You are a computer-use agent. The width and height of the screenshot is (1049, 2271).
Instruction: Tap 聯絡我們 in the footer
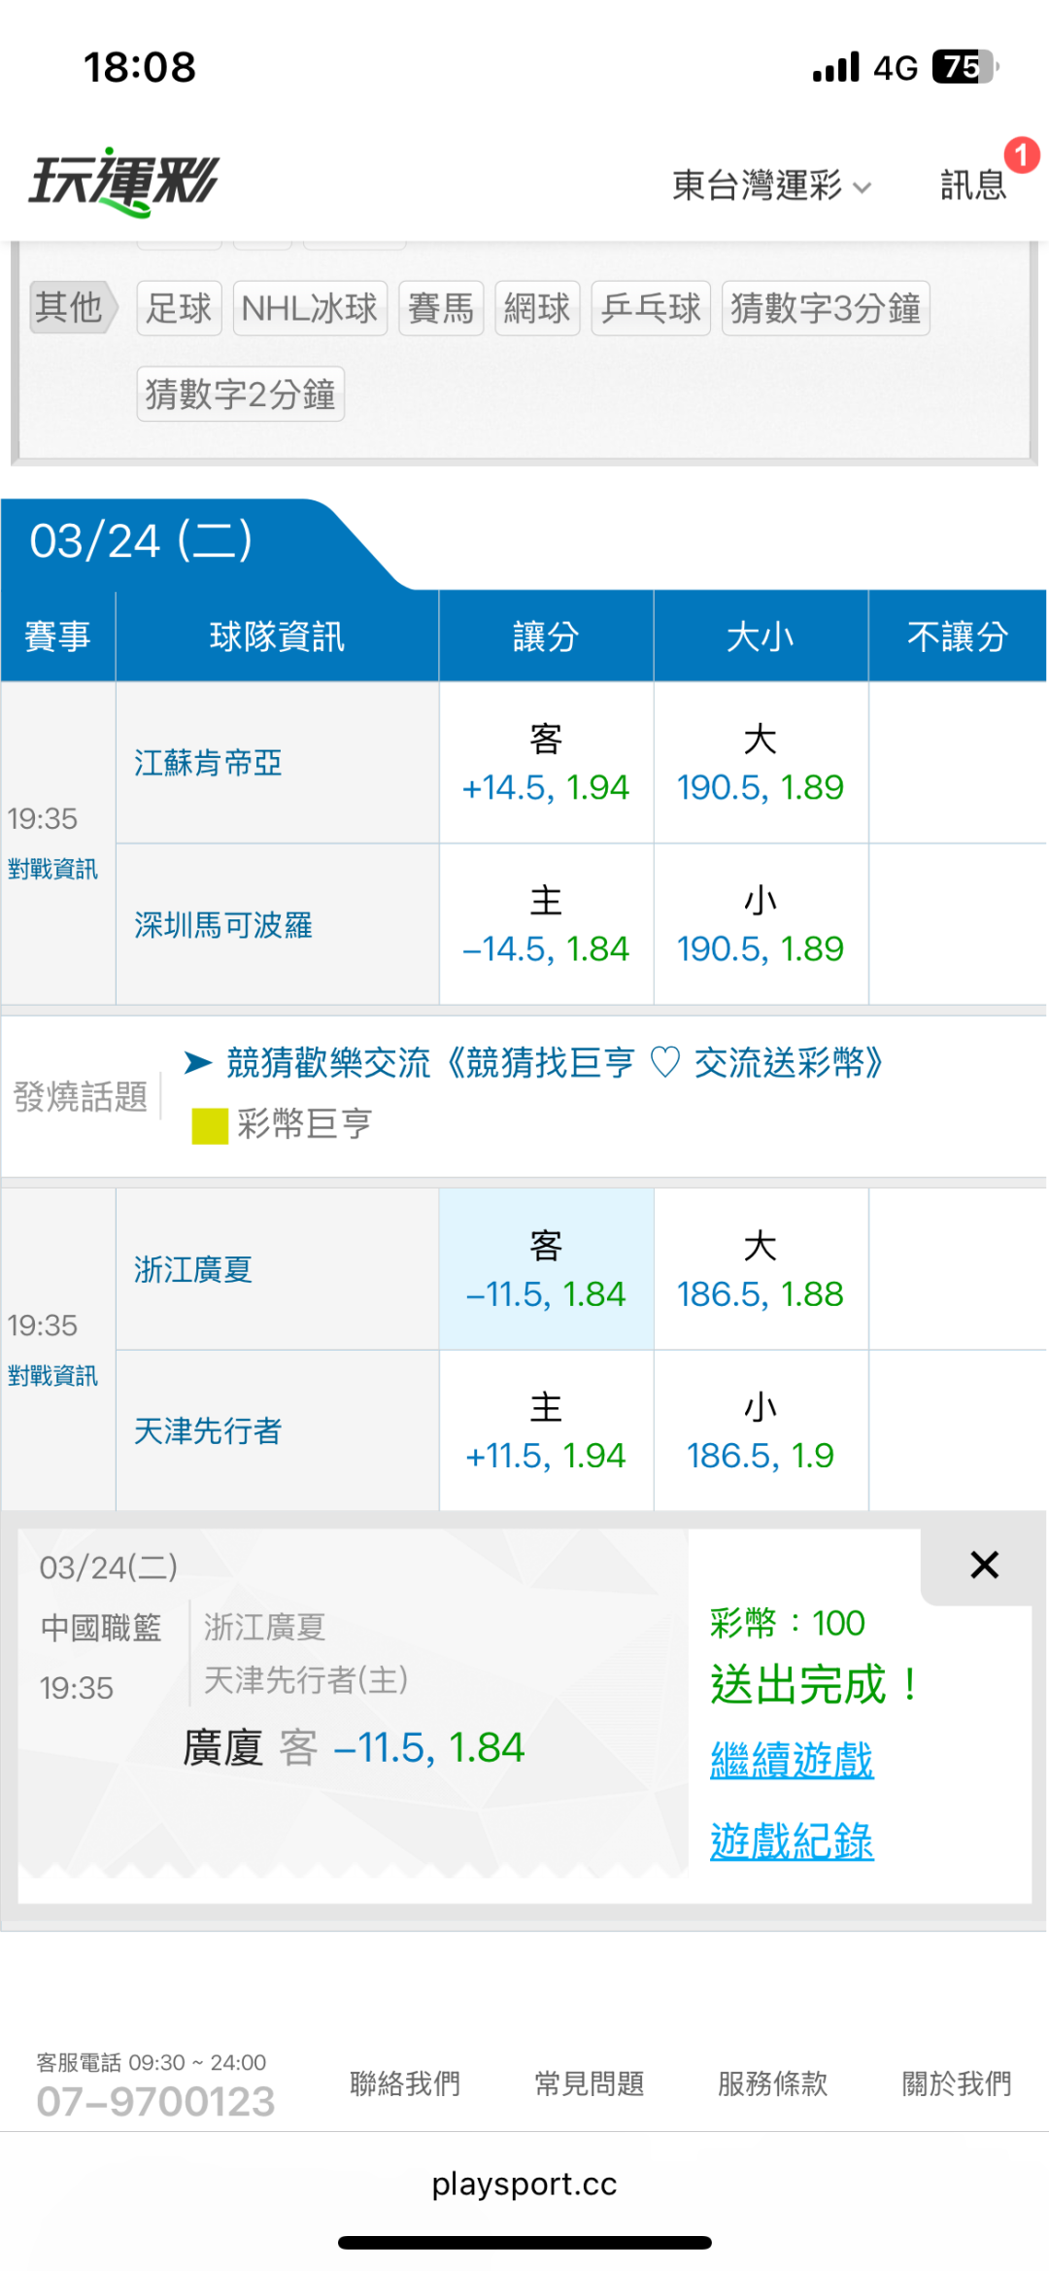[x=405, y=2083]
